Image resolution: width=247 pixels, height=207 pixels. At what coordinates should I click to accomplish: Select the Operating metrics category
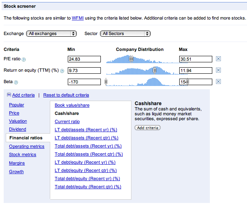click(x=27, y=146)
